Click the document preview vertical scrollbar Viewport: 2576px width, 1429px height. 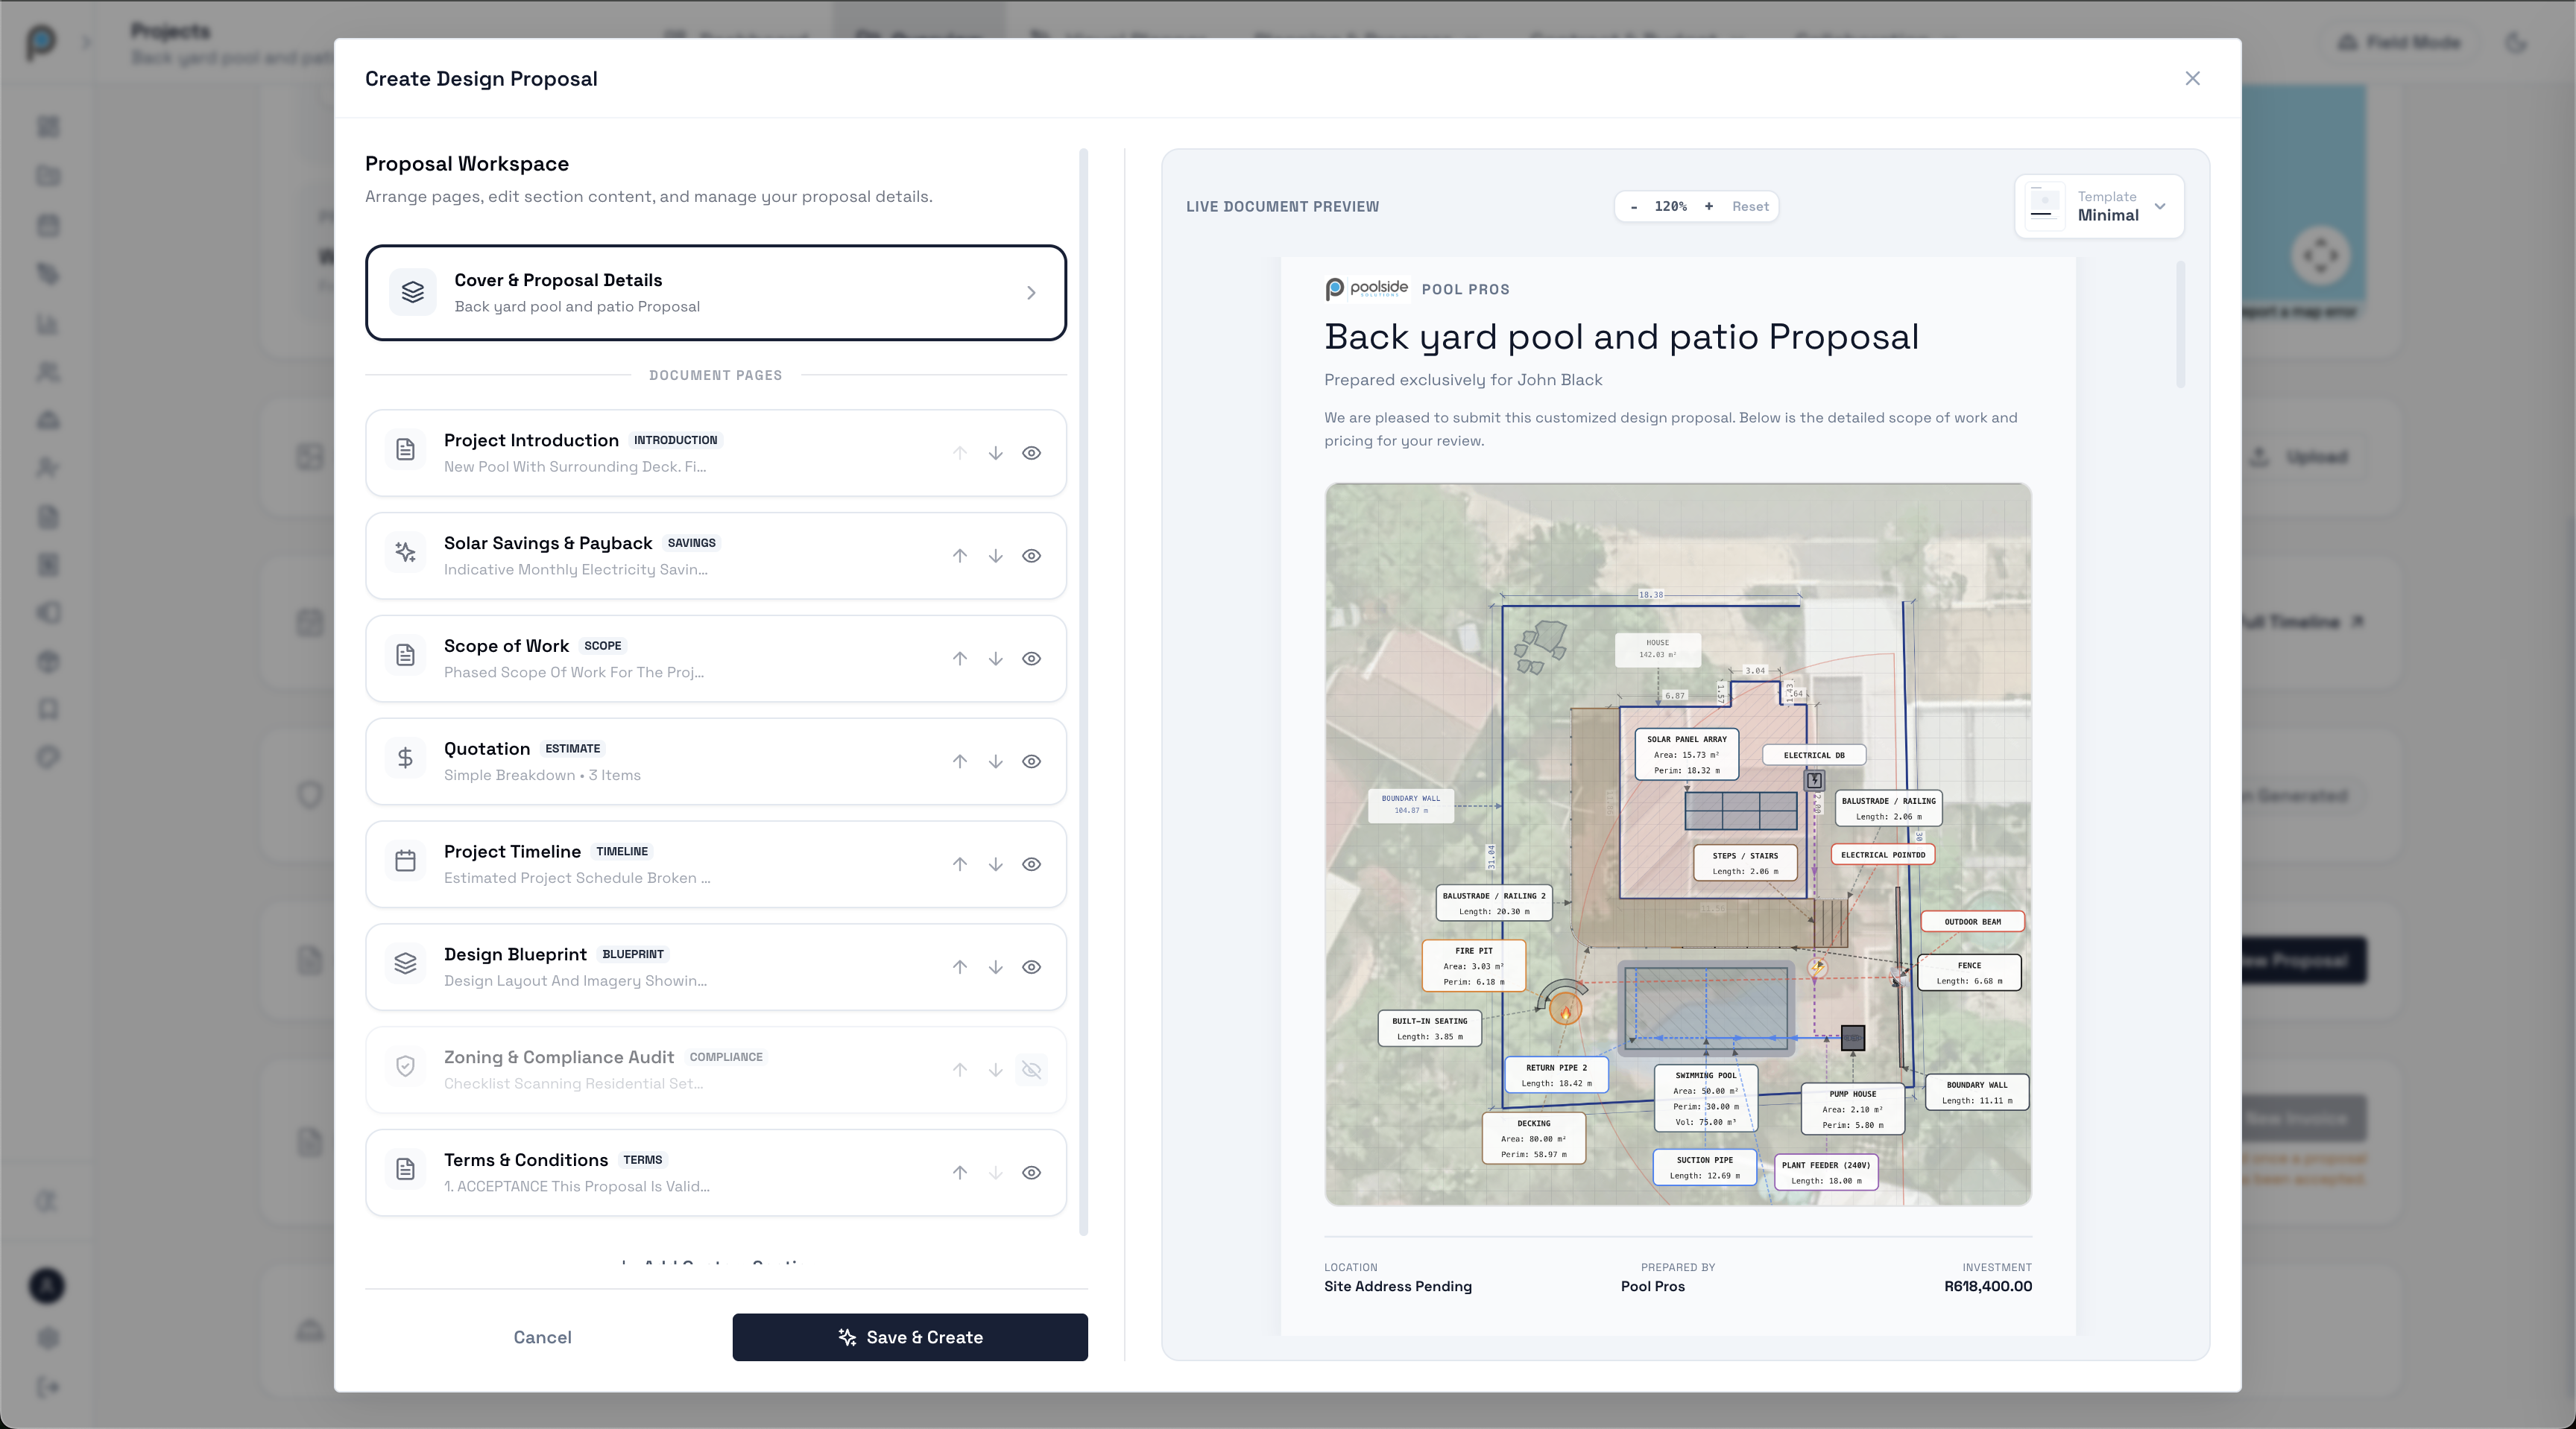[x=2181, y=325]
